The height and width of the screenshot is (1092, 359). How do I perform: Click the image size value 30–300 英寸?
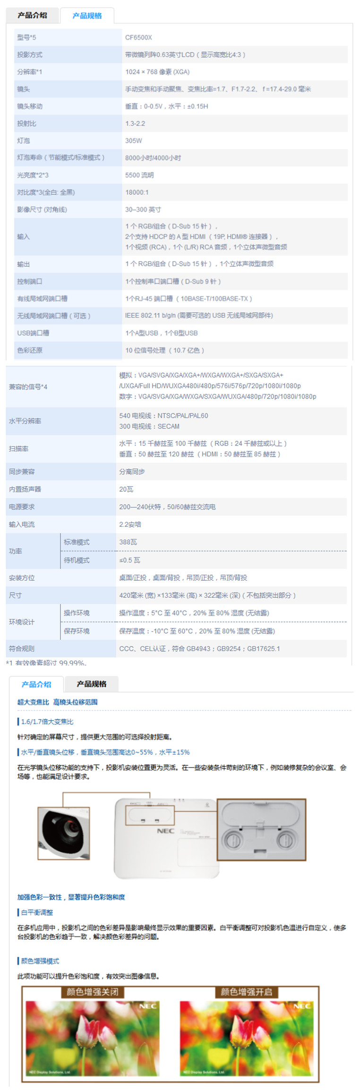143,210
